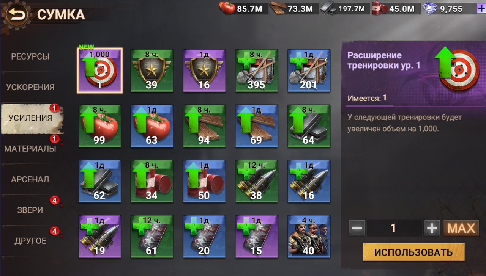Viewport: 486px width, 276px height.
Task: Select the purple 1-day armor item with 15
Action: pyautogui.click(x=256, y=237)
